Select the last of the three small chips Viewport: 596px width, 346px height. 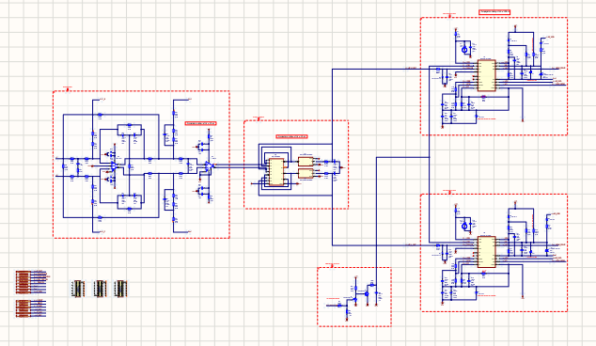tap(121, 289)
